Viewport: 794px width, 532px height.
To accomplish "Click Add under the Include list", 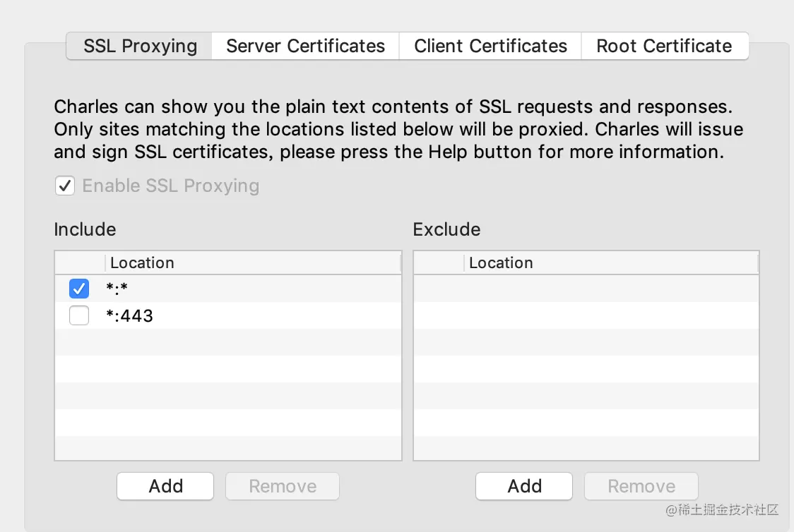I will point(165,486).
